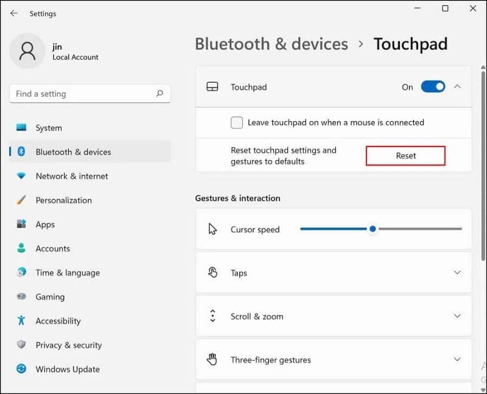Screen dimensions: 487x394
Task: Adjust the Cursor speed slider
Action: coord(373,229)
